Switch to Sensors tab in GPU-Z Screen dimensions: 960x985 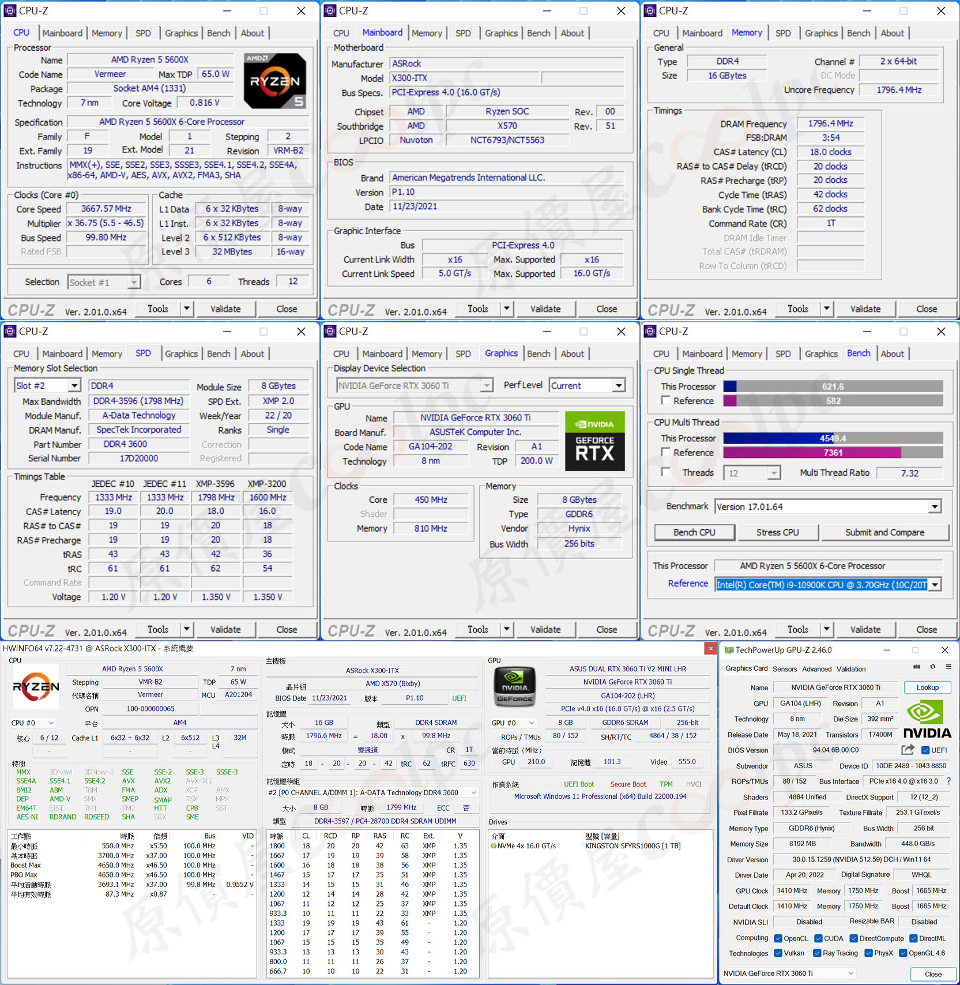785,669
